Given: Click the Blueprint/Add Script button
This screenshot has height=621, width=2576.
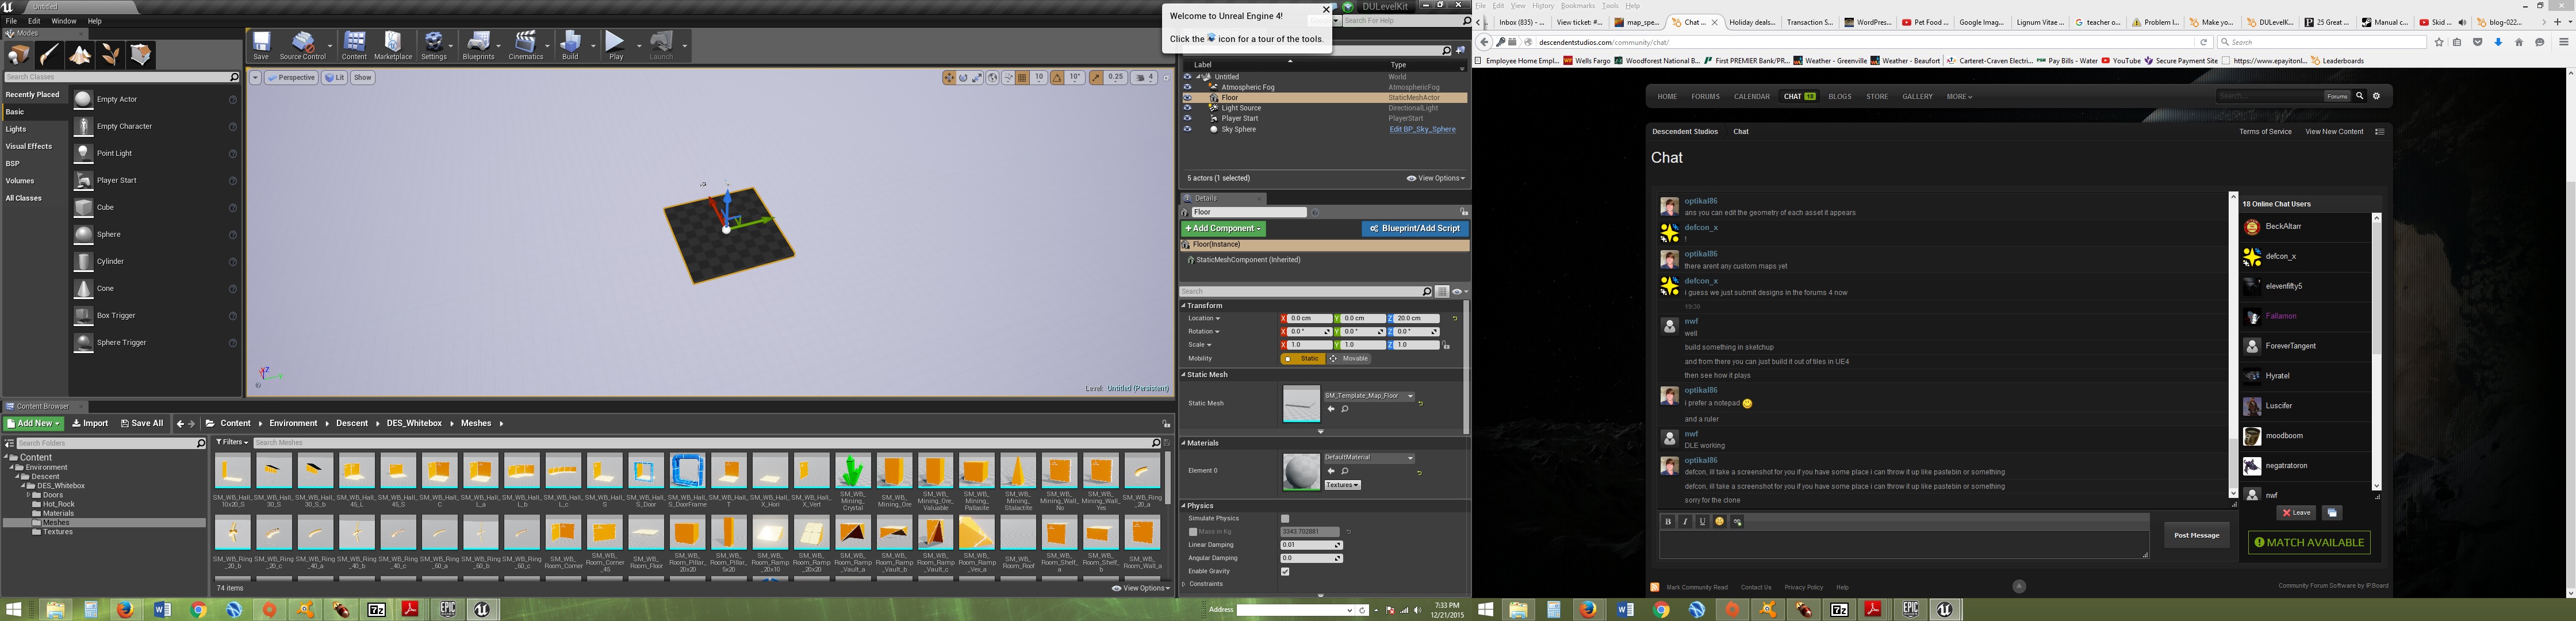Looking at the screenshot, I should [1414, 229].
